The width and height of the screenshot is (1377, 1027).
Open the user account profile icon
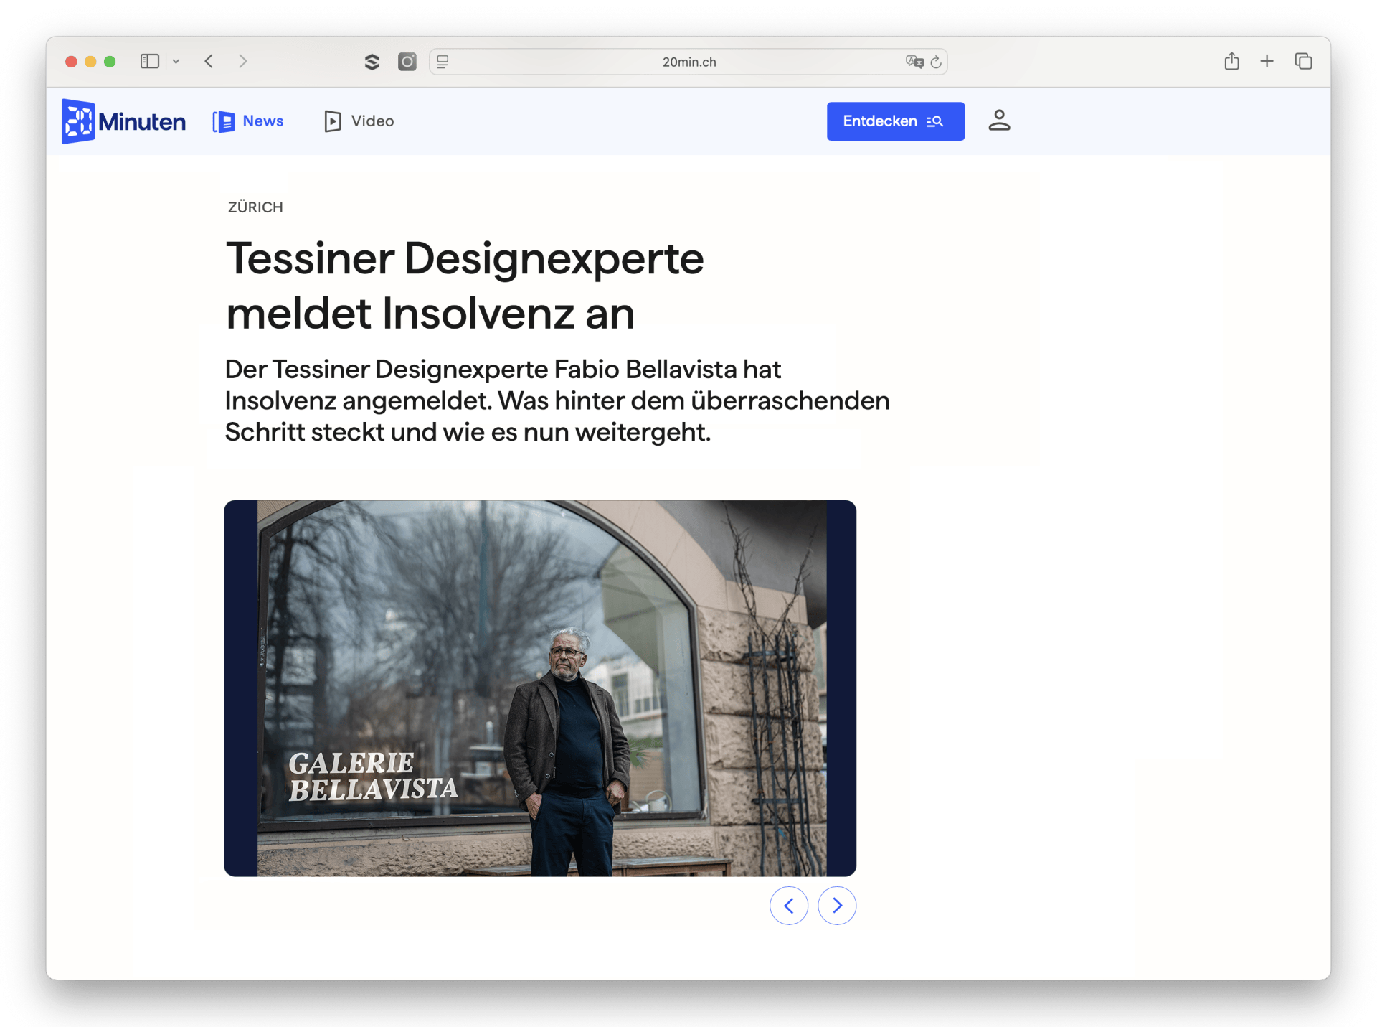999,121
